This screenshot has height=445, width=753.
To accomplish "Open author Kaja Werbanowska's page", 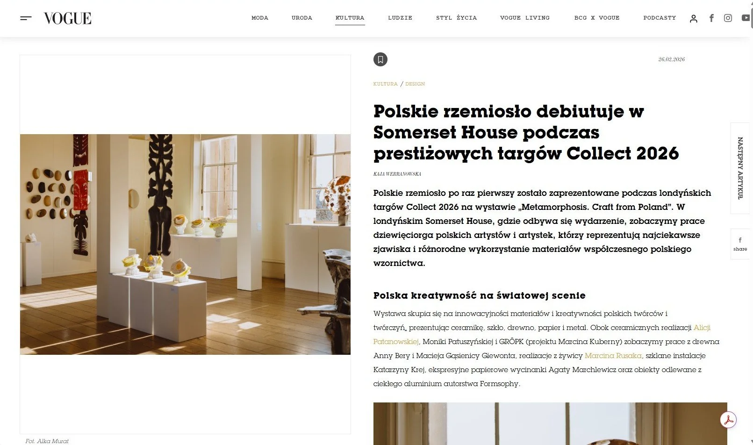I will 397,174.
